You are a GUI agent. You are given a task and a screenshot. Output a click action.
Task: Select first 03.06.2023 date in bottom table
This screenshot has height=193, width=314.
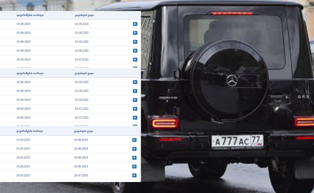pos(23,140)
